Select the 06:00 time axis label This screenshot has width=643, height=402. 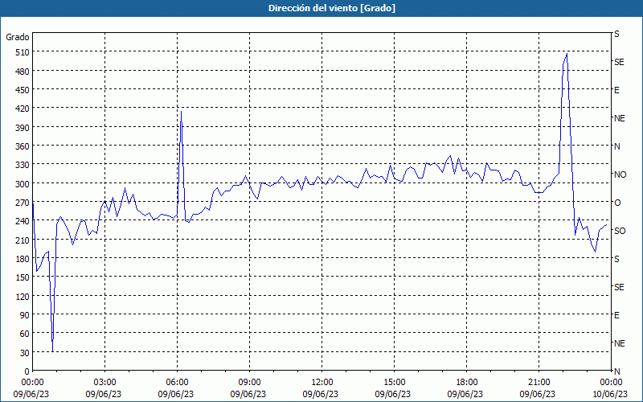click(x=177, y=383)
